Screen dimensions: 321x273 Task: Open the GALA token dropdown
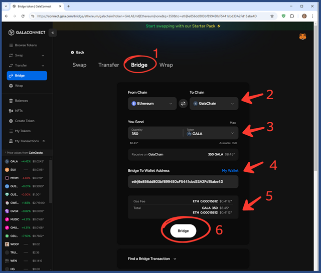(x=211, y=133)
